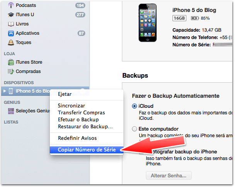Click the iPhone device thumbnail image
235x187 pixels.
[148, 23]
